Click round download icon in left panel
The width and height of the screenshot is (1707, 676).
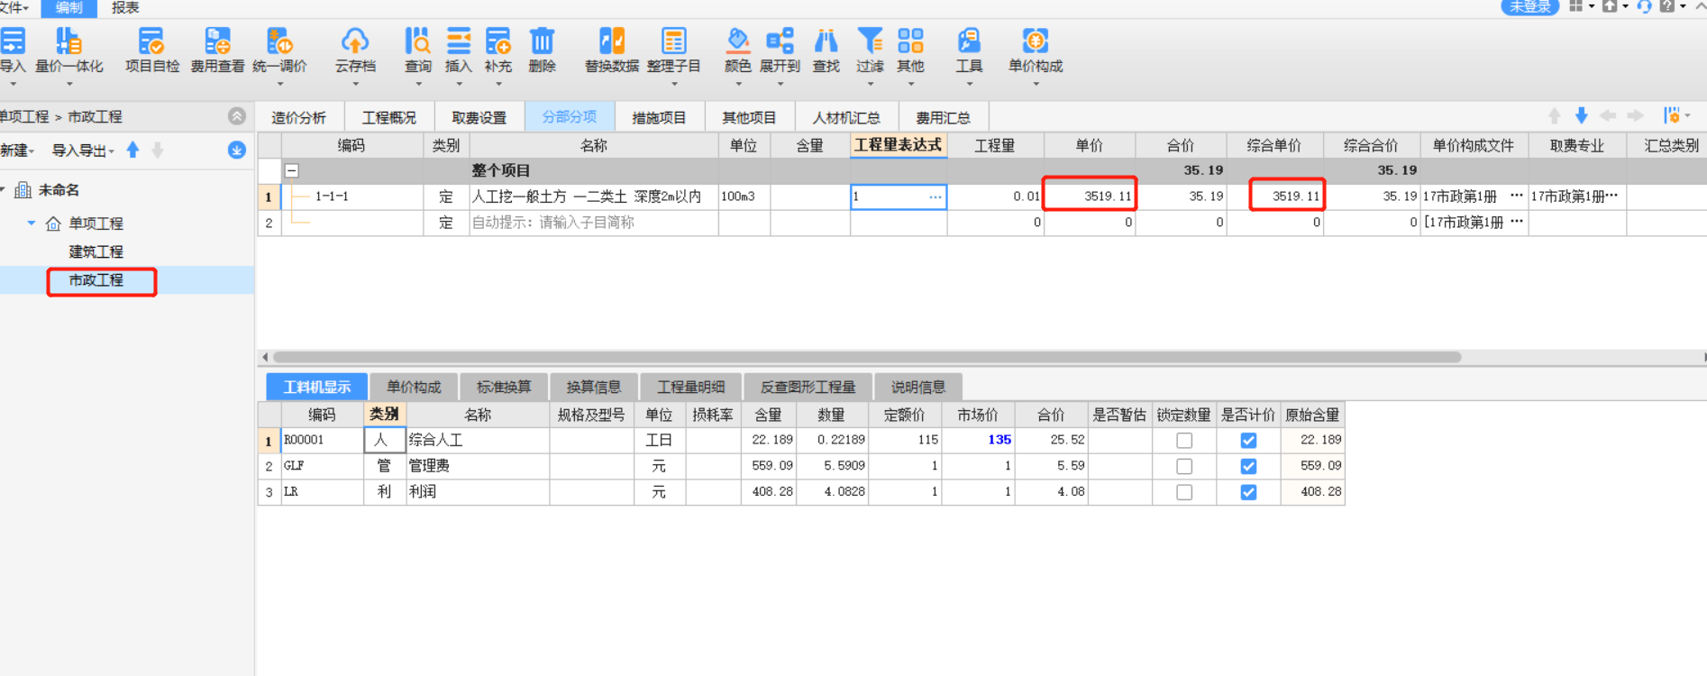237,150
